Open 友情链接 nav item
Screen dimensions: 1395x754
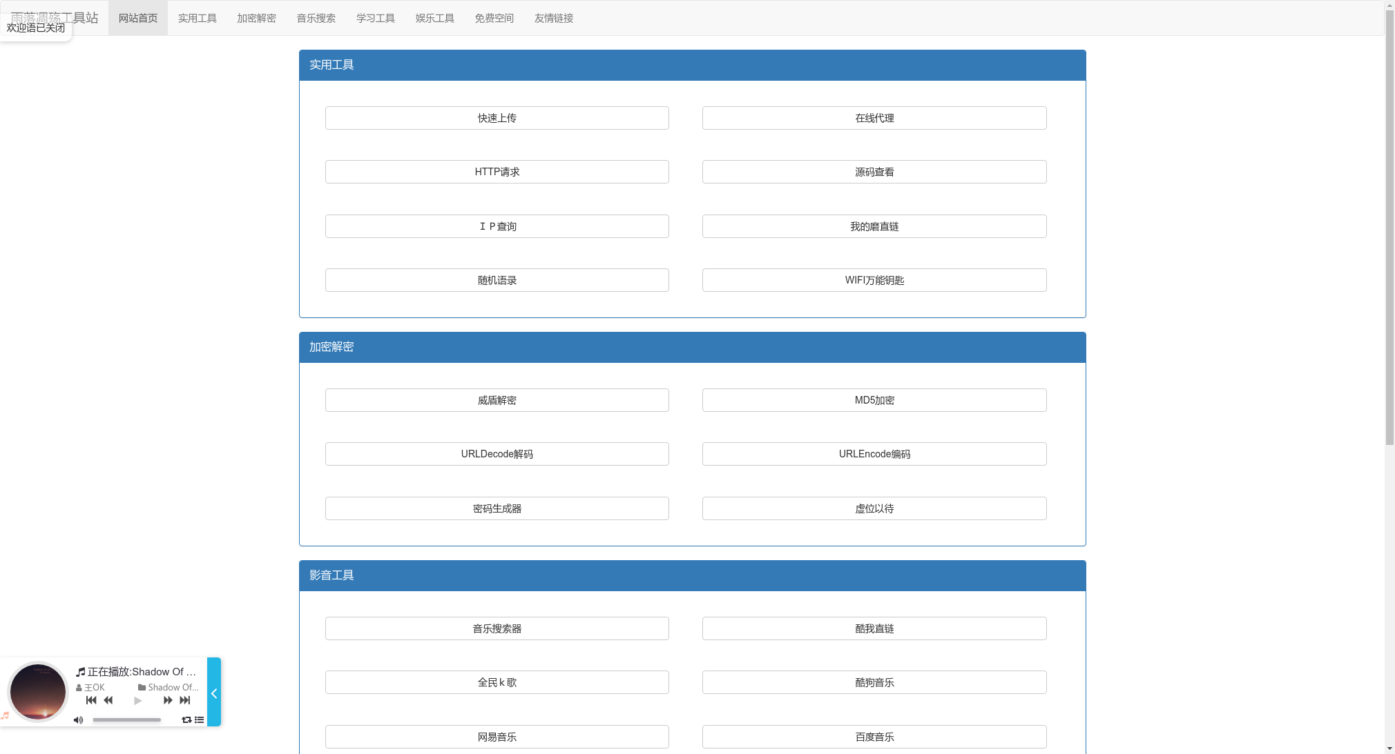[x=554, y=18]
